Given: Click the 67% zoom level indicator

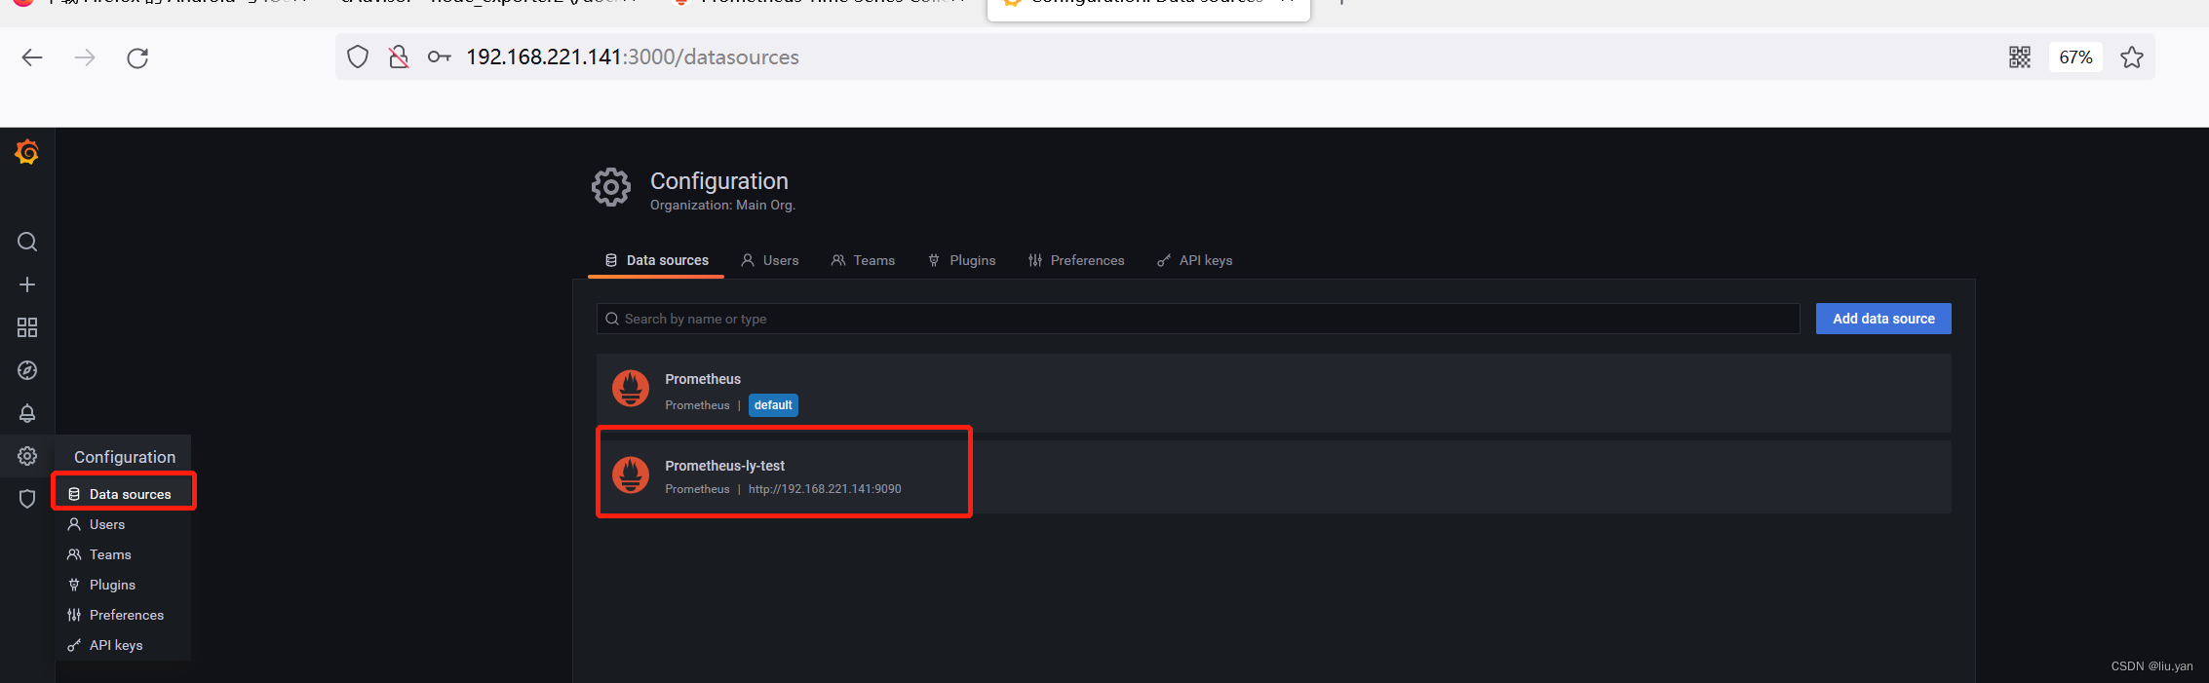Looking at the screenshot, I should click(x=2075, y=57).
